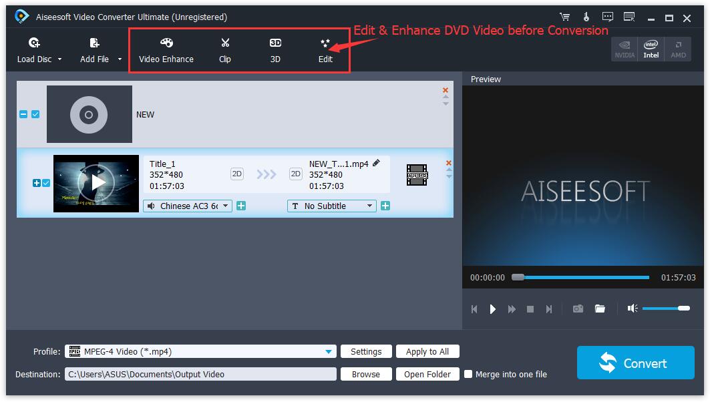The height and width of the screenshot is (402, 710).
Task: Expand the Profile format dropdown
Action: 329,352
